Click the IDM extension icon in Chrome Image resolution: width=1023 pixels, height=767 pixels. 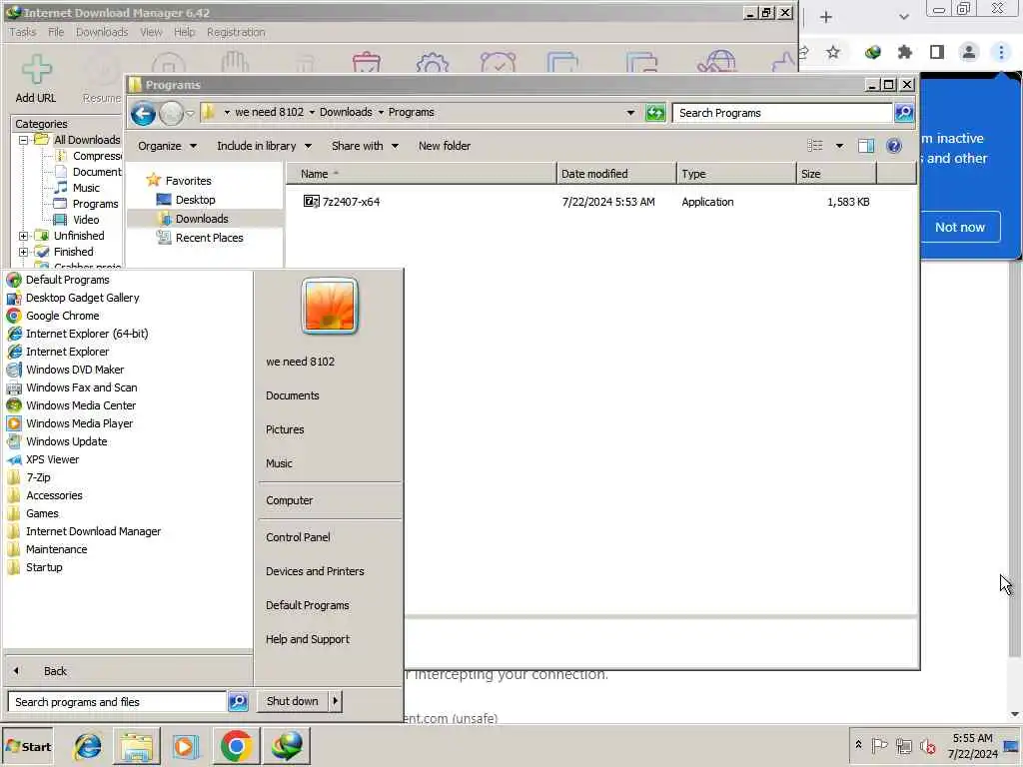872,52
